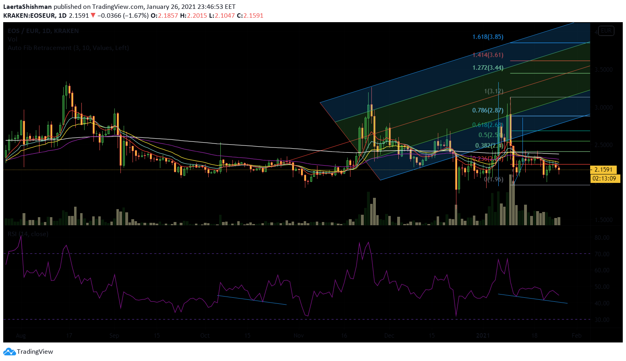Click the 3.5000 price scale label
The image size is (626, 361).
603,70
